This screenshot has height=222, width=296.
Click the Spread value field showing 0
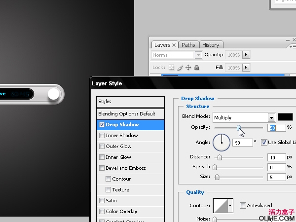[x=277, y=167]
